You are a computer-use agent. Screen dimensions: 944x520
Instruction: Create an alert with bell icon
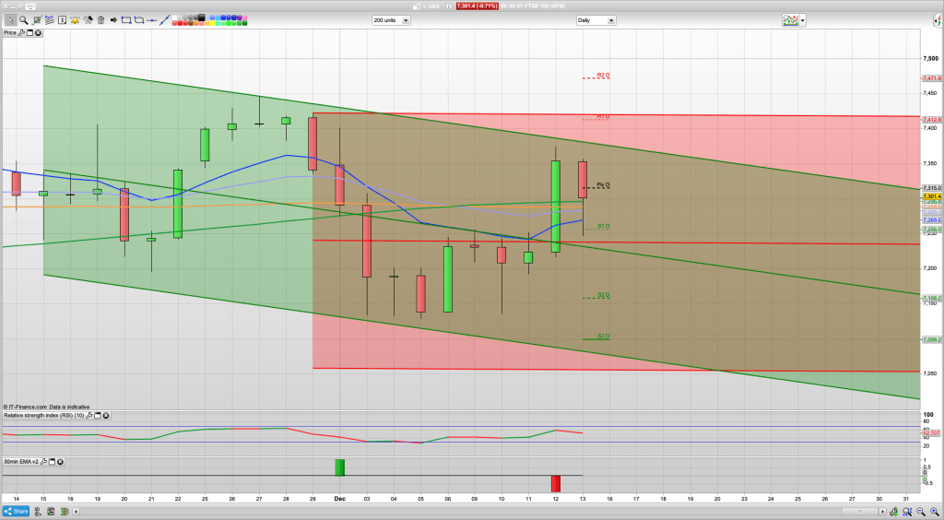(76, 20)
